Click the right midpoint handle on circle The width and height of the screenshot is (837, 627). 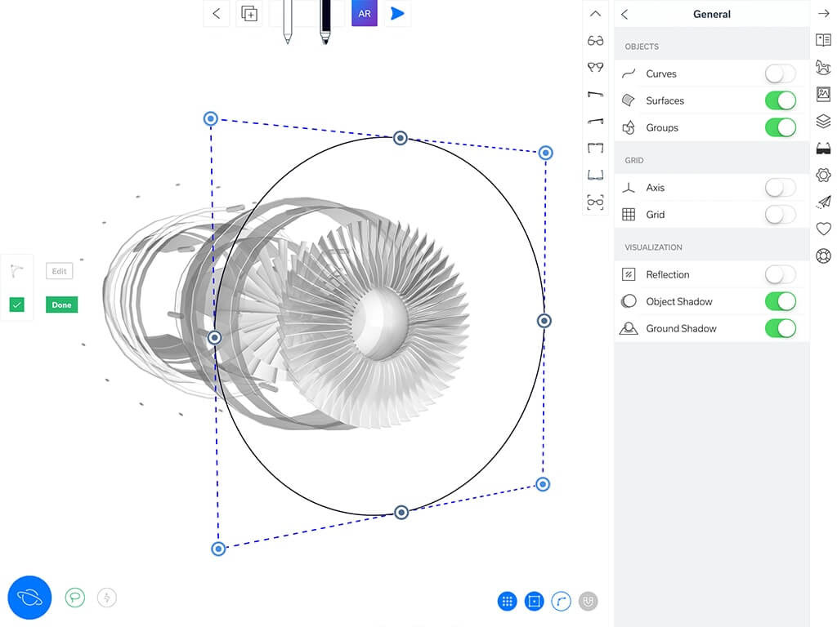pos(544,320)
